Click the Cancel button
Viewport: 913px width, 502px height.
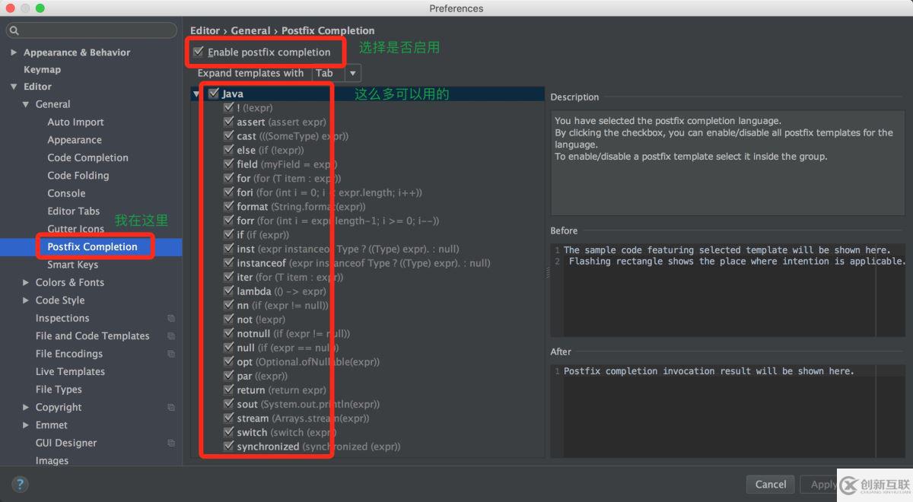771,485
